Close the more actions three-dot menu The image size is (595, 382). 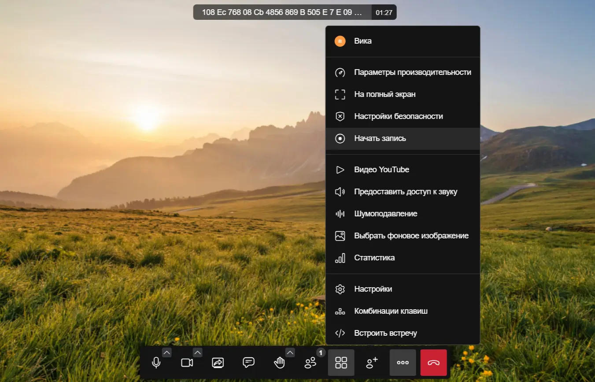[403, 363]
